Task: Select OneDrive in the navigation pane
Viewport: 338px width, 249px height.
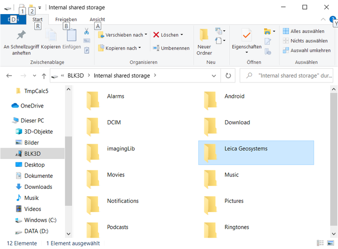Action: tap(32, 106)
